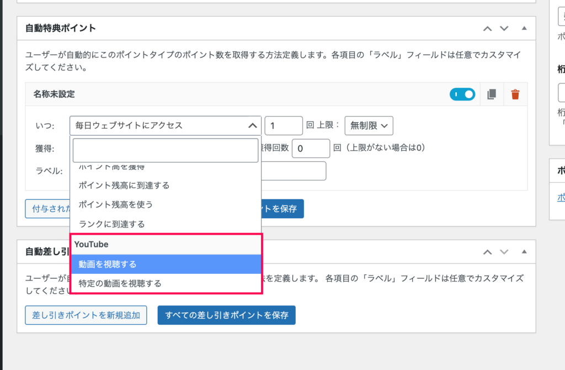Close the 毎日ウェブサイトにアクセス dropdown

point(166,125)
